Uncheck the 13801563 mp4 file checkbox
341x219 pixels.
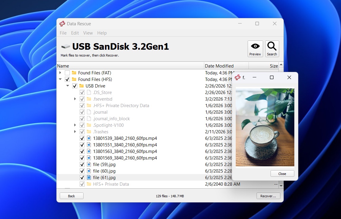[82, 151]
